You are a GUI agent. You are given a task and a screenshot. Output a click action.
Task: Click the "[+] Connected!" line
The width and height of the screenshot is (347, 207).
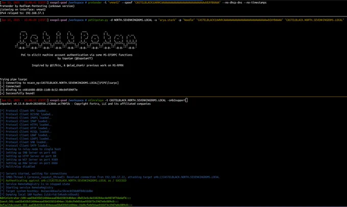(11, 86)
